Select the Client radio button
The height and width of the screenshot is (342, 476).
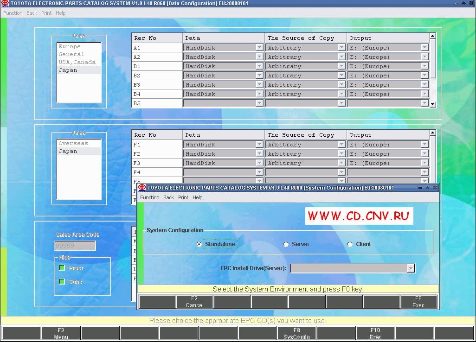tap(350, 244)
